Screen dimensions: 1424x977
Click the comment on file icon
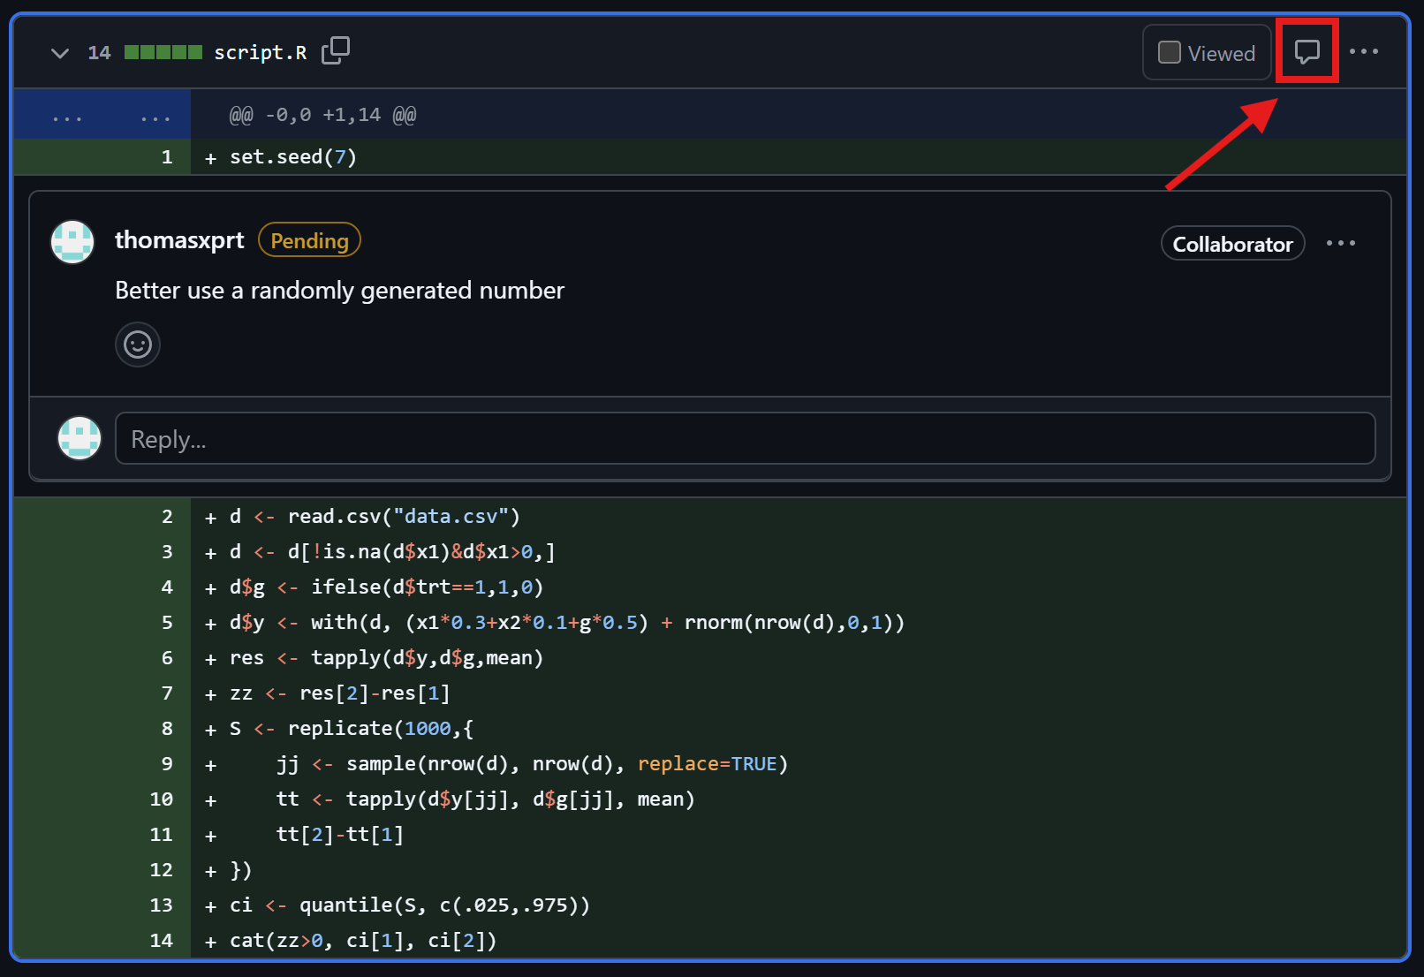(1307, 52)
